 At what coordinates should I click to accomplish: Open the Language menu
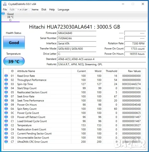pos(63,9)
